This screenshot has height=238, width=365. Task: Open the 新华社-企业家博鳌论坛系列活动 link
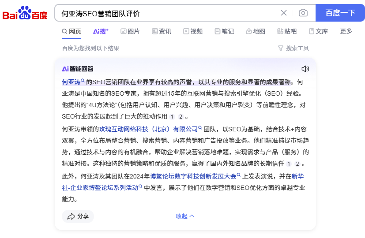[100, 188]
